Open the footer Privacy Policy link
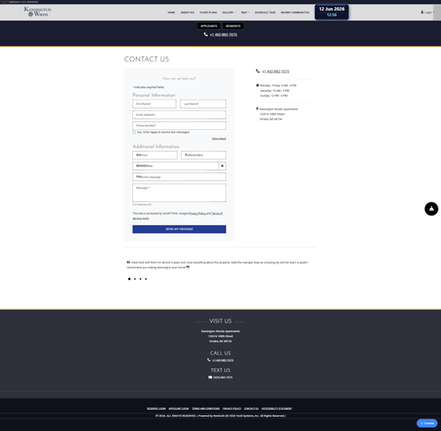441x431 pixels. pos(232,409)
